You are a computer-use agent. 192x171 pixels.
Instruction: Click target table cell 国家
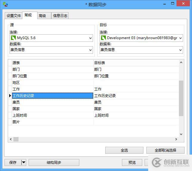(136, 109)
